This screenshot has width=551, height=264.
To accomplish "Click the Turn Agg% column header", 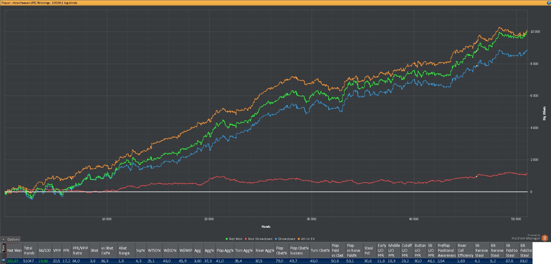I will (x=244, y=250).
